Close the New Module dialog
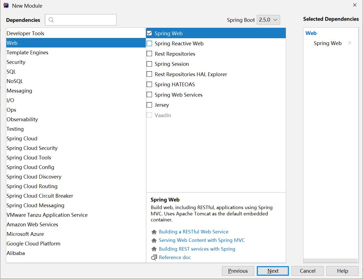363x279 pixels. coord(355,5)
